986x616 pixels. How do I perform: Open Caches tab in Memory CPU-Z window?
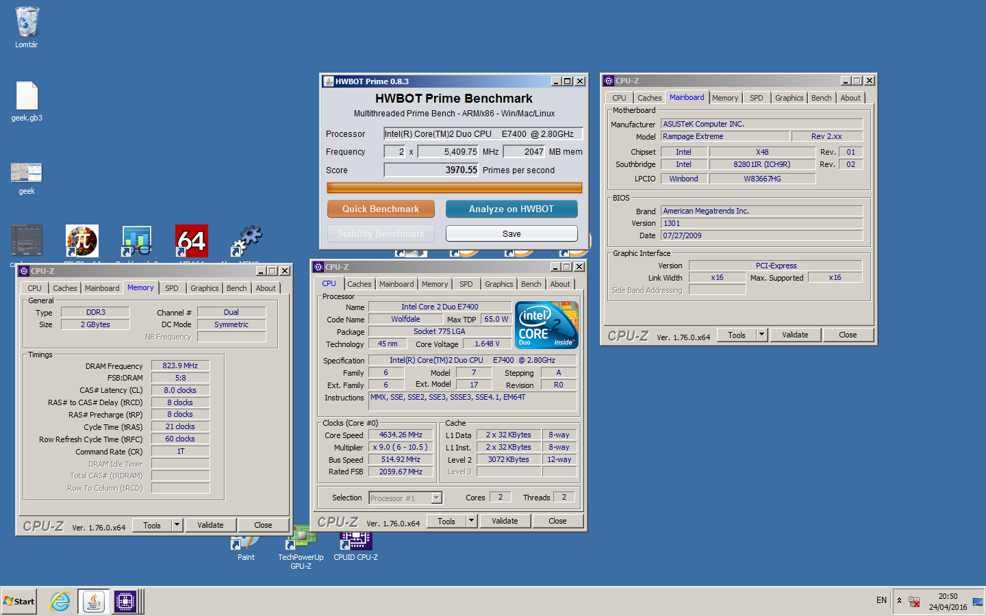pyautogui.click(x=64, y=288)
